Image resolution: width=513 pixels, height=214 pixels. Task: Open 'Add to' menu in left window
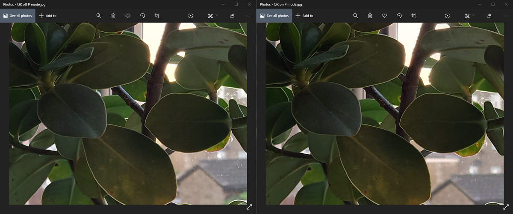47,16
